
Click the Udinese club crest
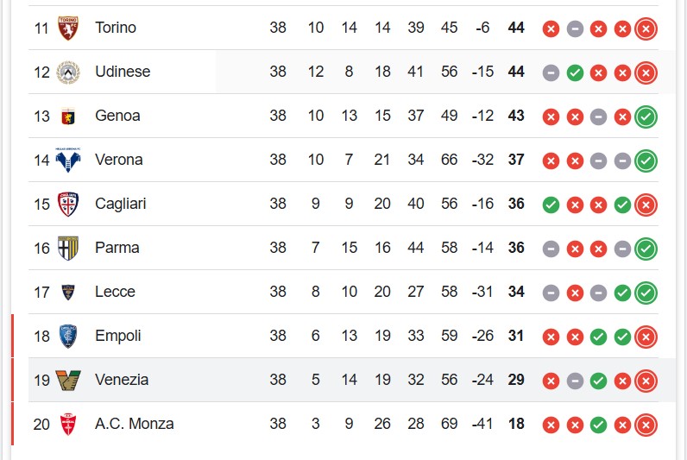68,72
